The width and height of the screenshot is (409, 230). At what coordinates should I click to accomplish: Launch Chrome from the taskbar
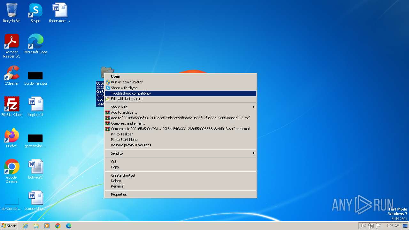[58, 226]
